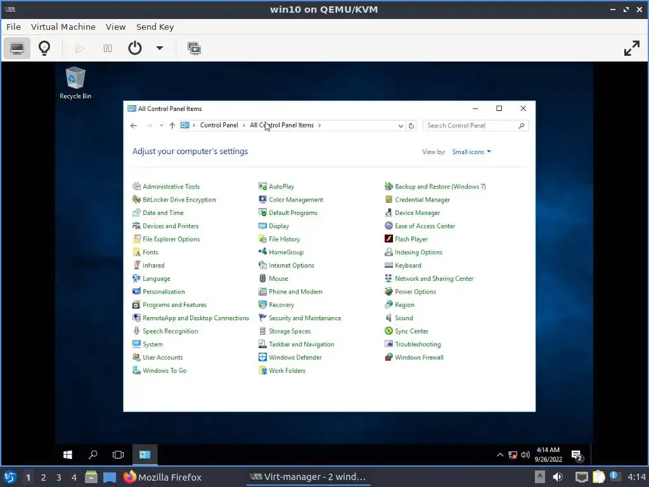Open Windows Task View
Image resolution: width=649 pixels, height=487 pixels.
tap(118, 455)
